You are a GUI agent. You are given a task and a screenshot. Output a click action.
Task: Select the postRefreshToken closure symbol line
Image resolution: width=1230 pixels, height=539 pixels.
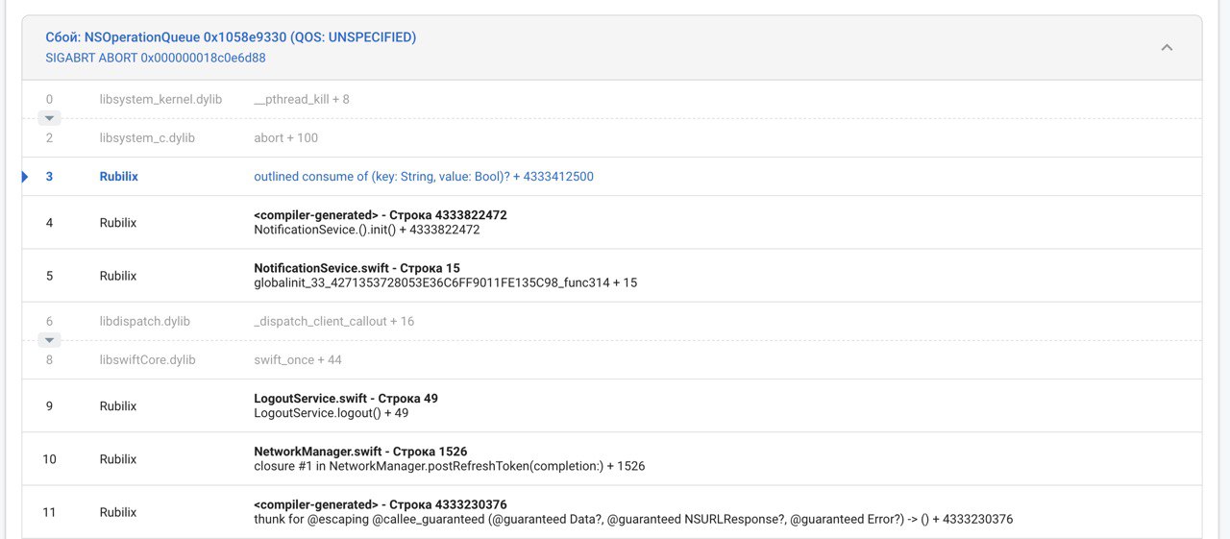click(450, 466)
